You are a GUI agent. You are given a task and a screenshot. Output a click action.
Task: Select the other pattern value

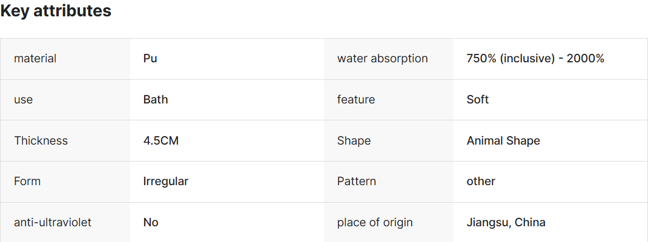pyautogui.click(x=481, y=181)
